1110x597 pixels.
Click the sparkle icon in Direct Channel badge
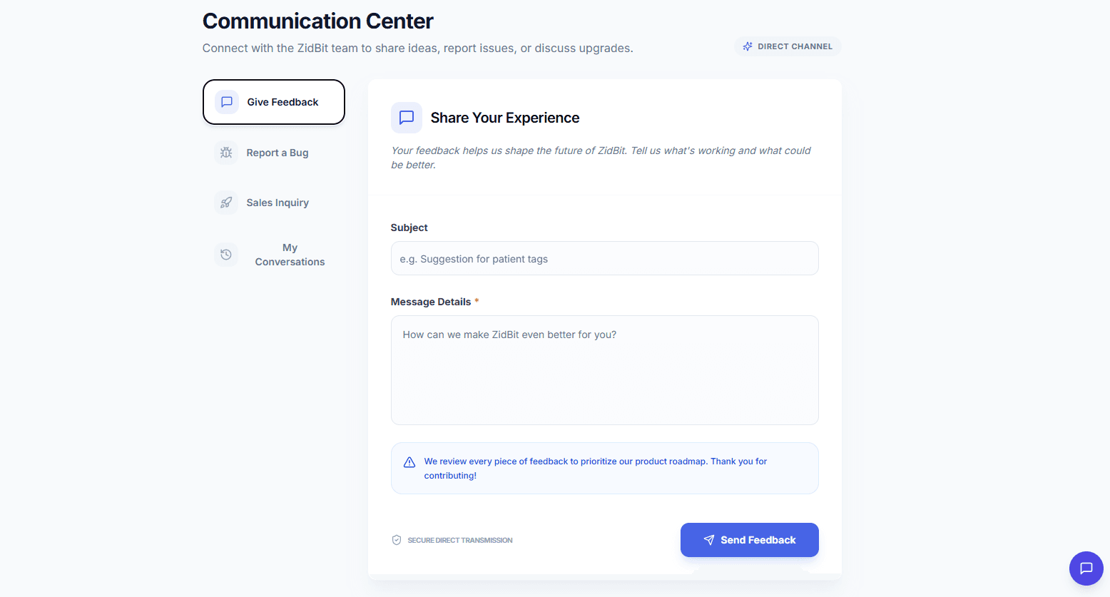(748, 46)
